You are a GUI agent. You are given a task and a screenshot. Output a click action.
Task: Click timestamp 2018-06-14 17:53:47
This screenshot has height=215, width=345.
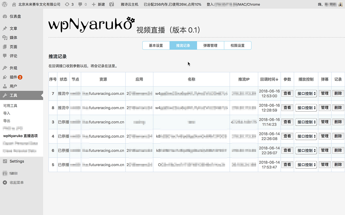click(x=269, y=165)
